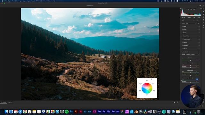Launch Spotify from the Dock
The width and height of the screenshot is (205, 115).
pyautogui.click(x=67, y=111)
